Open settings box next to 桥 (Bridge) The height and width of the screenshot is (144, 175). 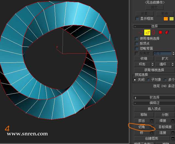(152, 133)
